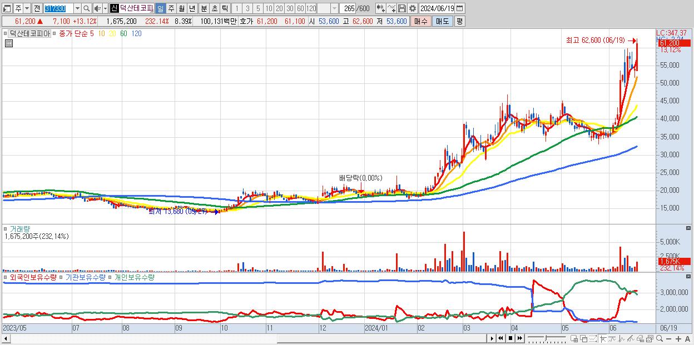Select the 일 daily period toggle
Image resolution: width=694 pixels, height=345 pixels.
coord(161,8)
